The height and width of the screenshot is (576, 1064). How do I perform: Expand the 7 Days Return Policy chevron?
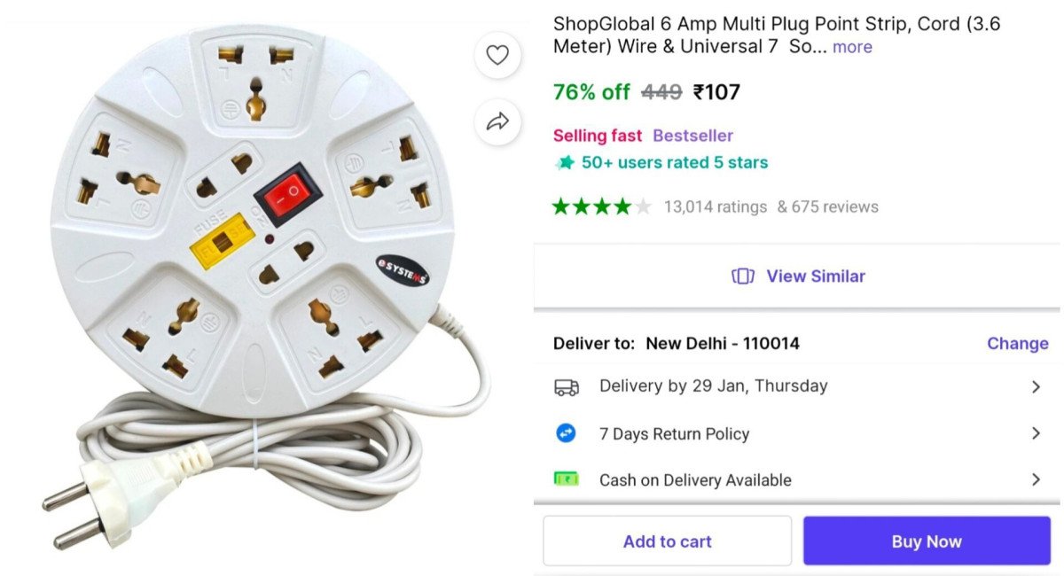(x=1036, y=433)
